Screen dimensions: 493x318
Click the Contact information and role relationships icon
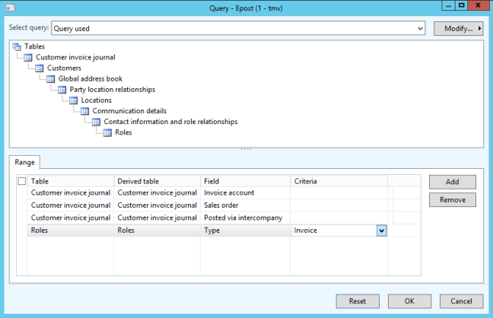[x=96, y=122]
